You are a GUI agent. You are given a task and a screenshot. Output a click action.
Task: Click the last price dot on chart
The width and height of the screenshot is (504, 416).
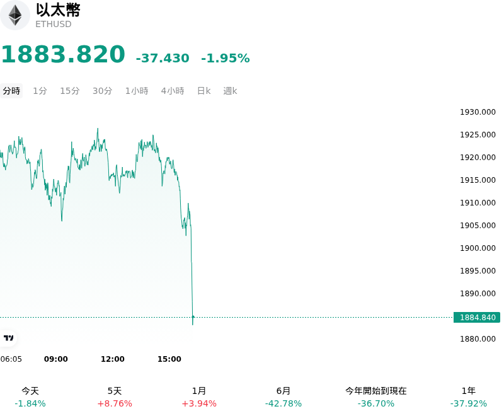(x=193, y=317)
